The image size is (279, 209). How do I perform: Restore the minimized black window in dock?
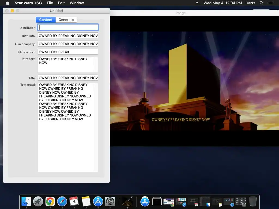[157, 202]
